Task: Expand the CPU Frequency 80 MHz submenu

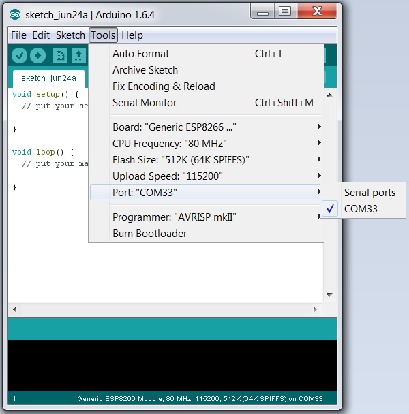Action: coord(207,144)
